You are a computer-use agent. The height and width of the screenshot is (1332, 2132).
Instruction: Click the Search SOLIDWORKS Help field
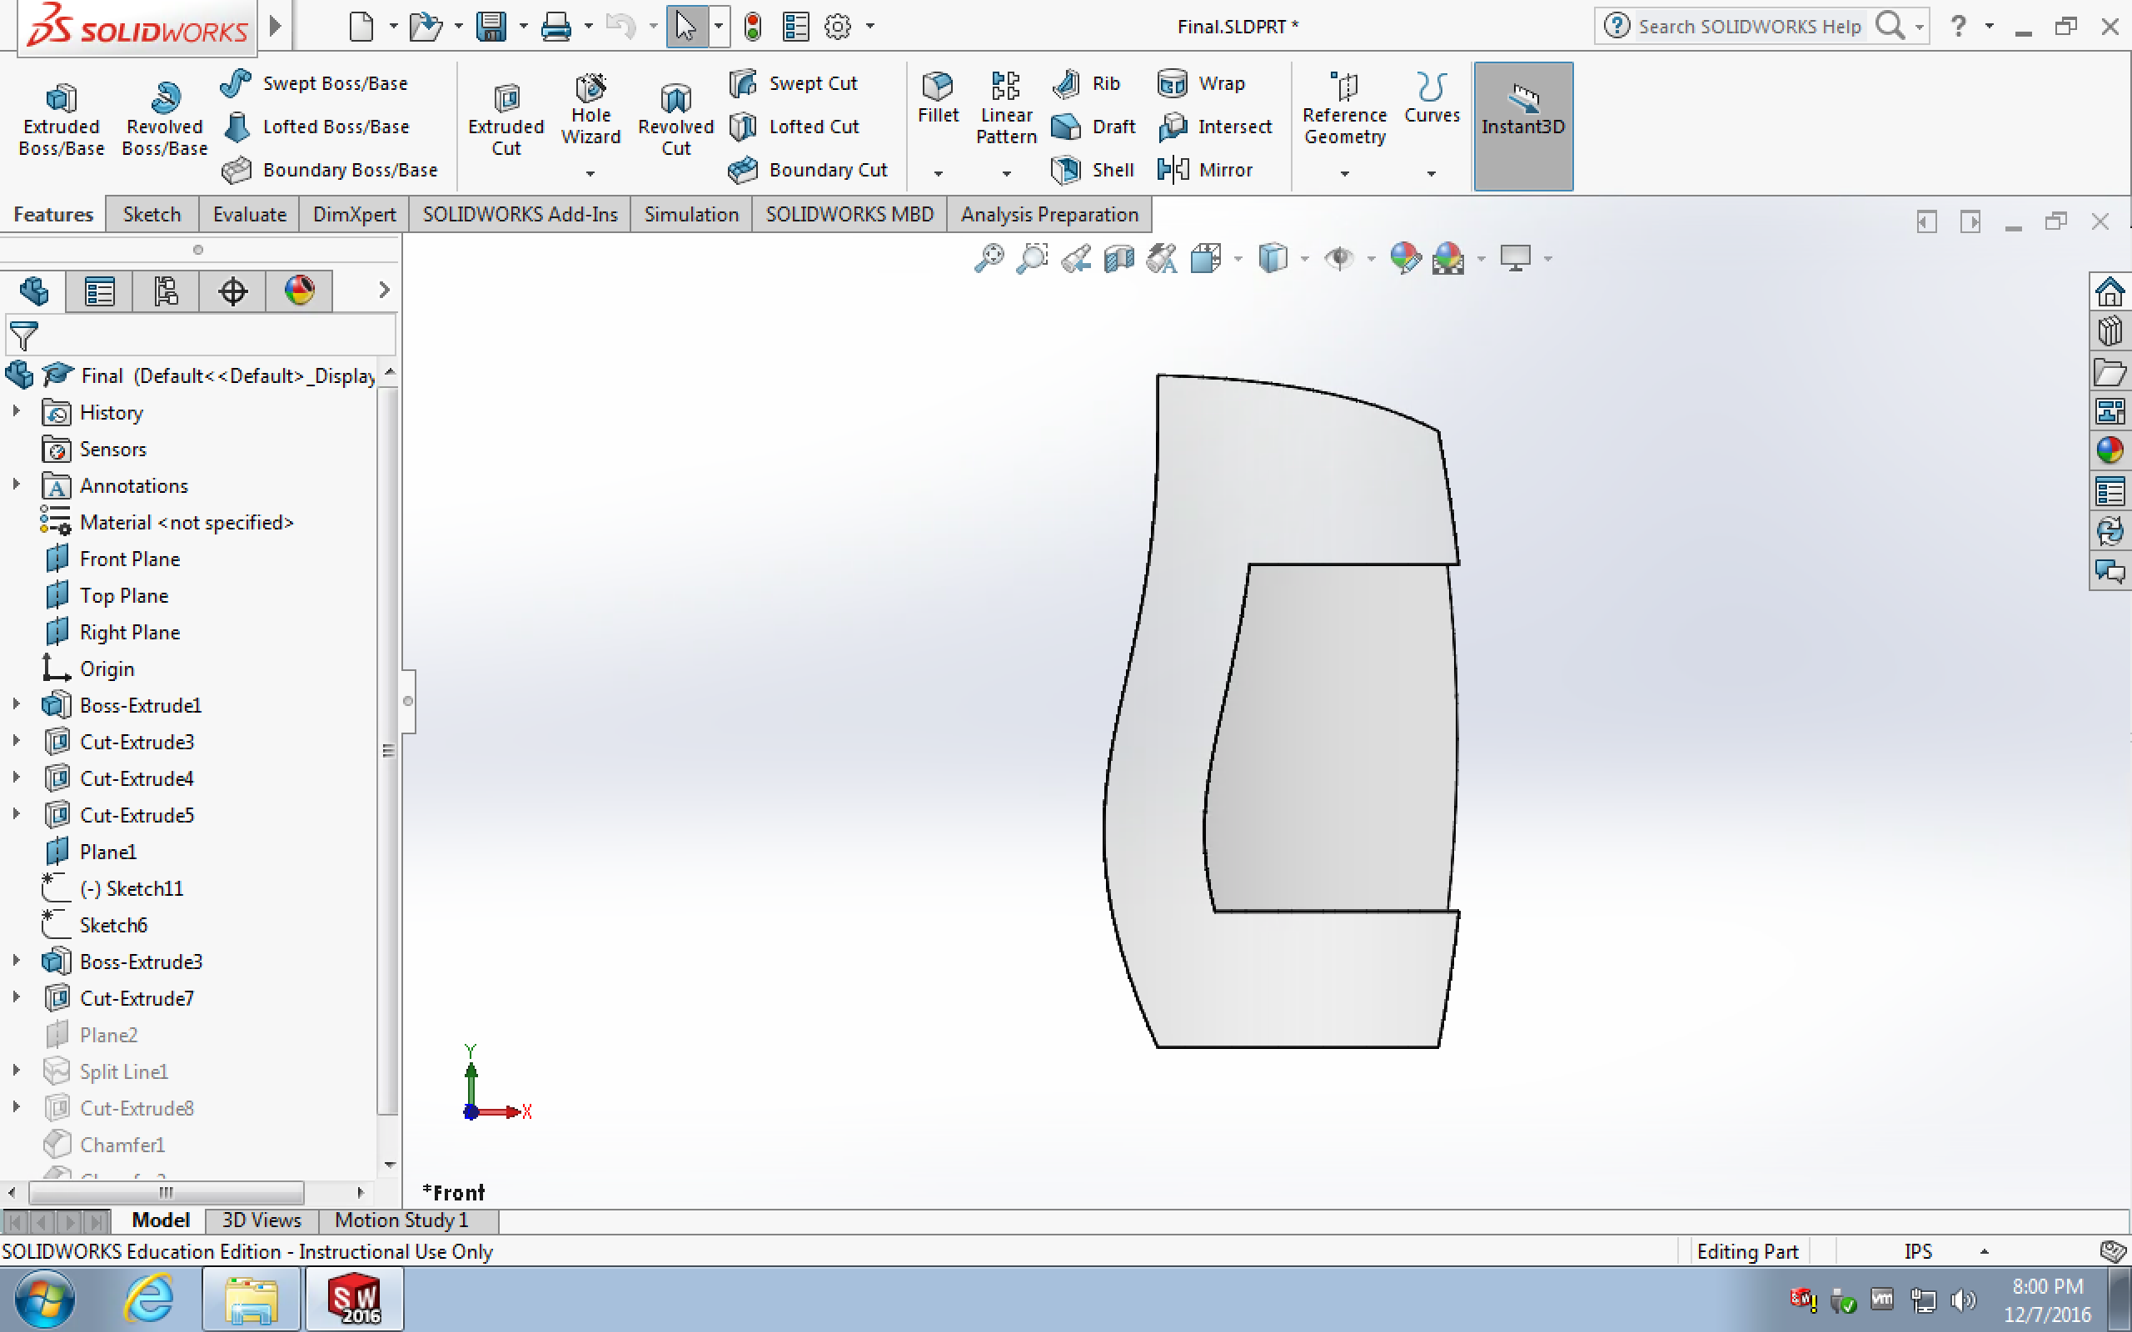tap(1749, 27)
